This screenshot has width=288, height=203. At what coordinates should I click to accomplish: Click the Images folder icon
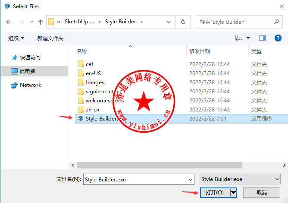(81, 82)
